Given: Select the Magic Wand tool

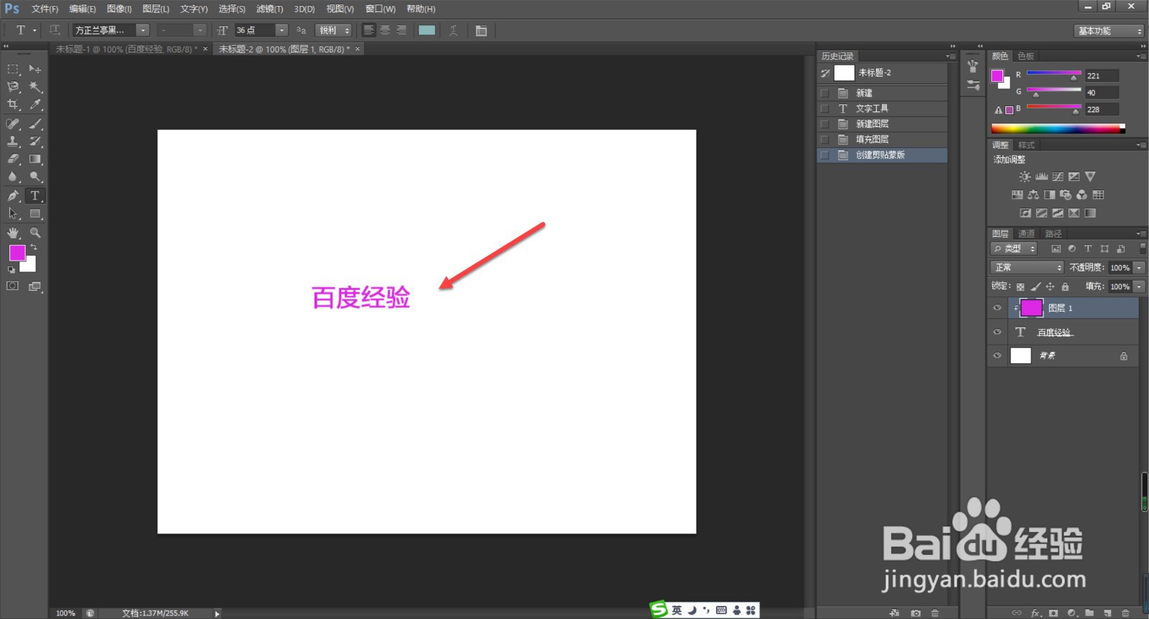Looking at the screenshot, I should pos(34,87).
